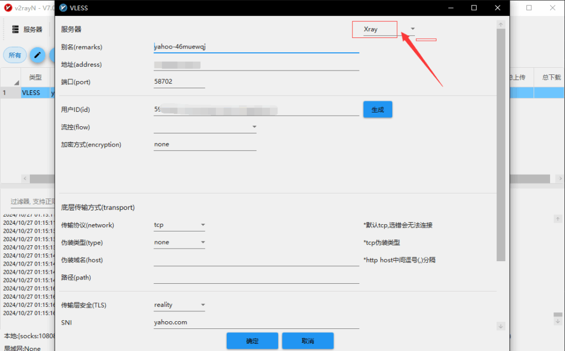Click the v2rayN app logo icon
Viewport: 565px width, 351px height.
(x=8, y=8)
